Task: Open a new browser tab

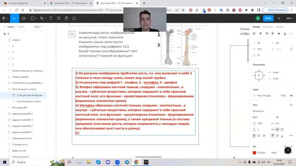Action: 144,3
